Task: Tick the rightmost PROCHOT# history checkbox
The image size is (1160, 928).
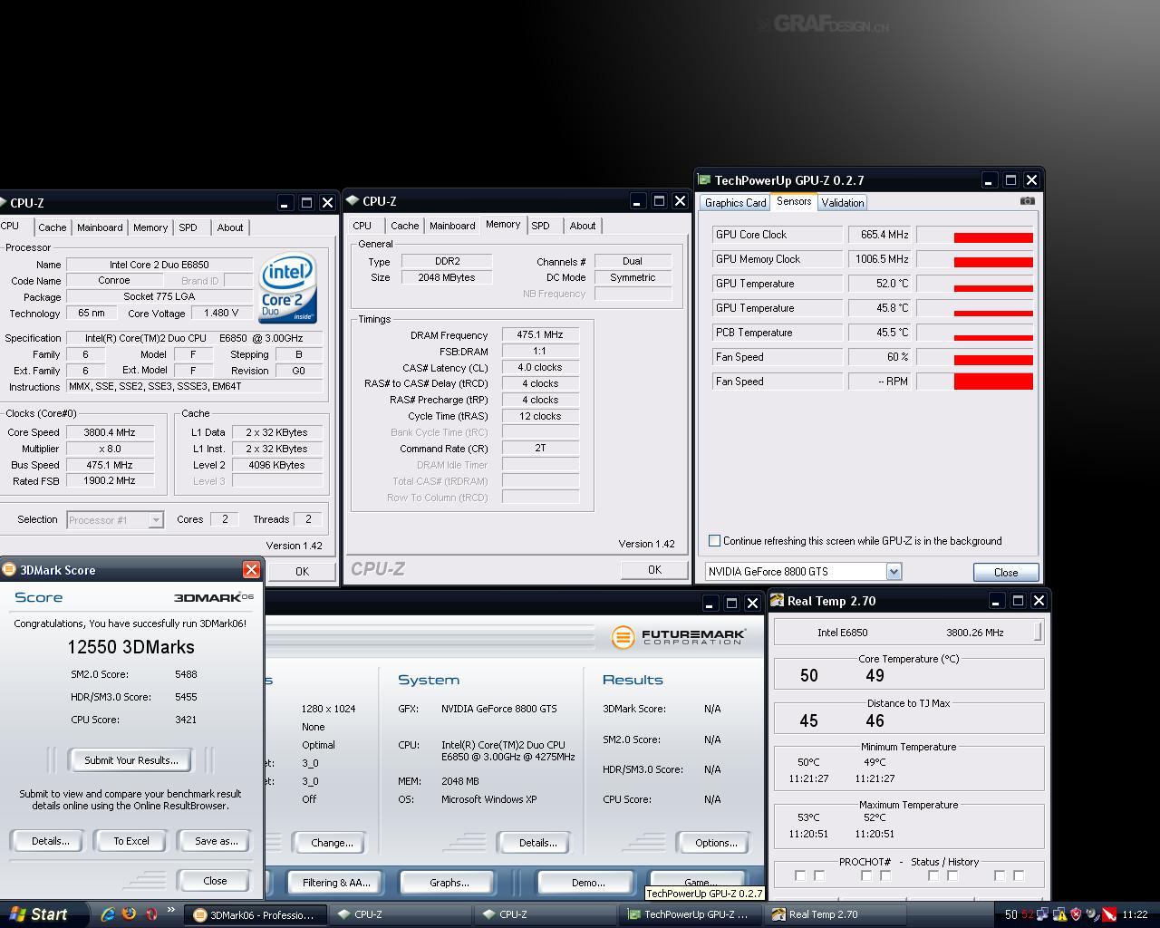Action: (1019, 875)
